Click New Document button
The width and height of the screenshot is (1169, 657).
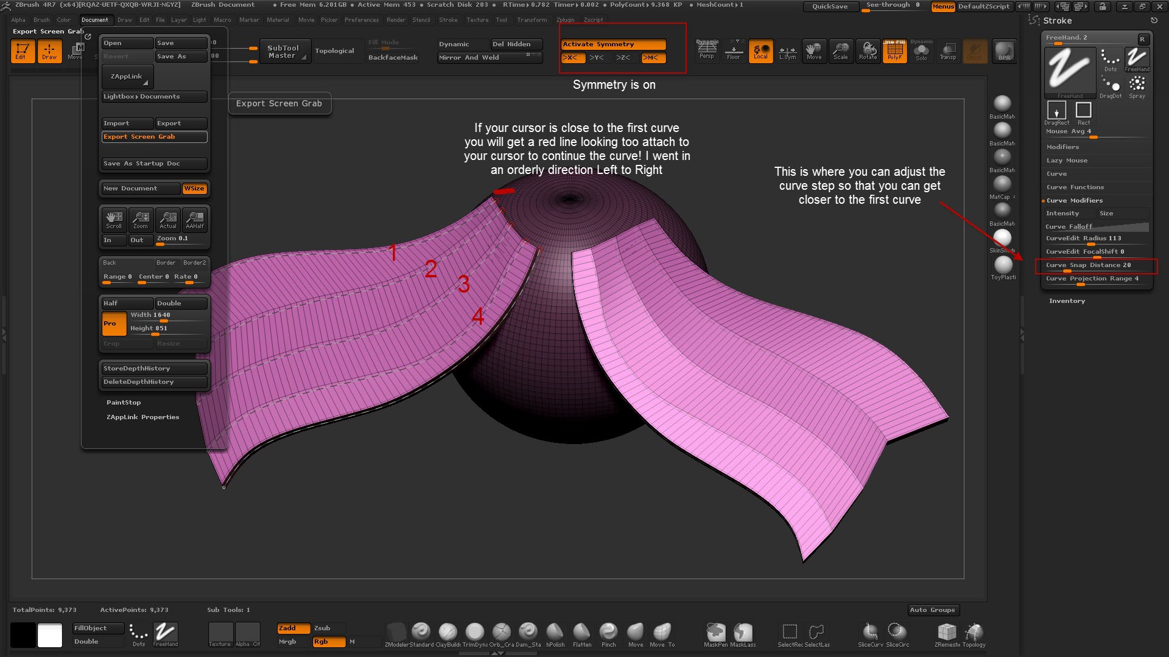pos(141,189)
